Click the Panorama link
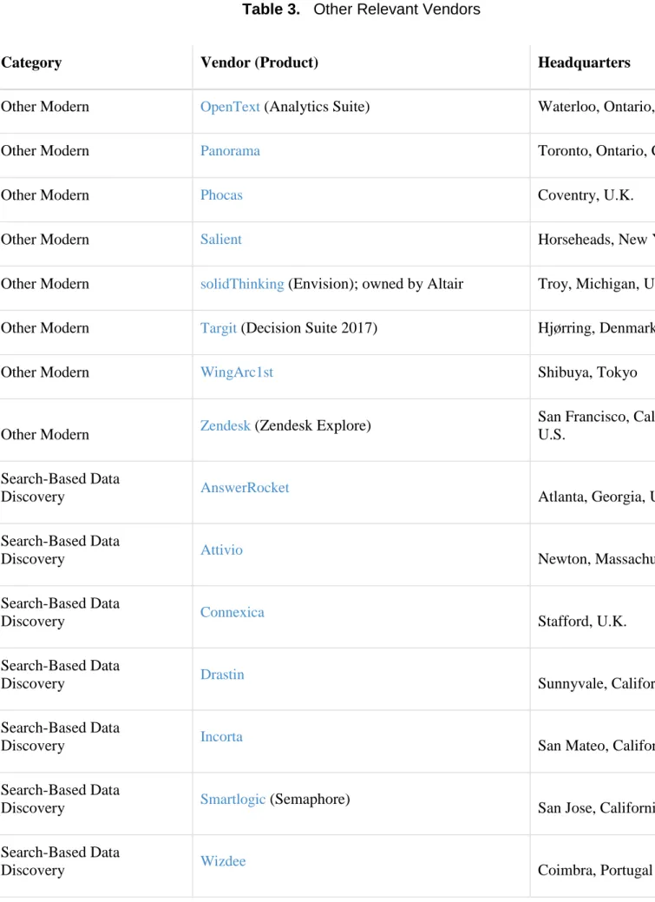The image size is (655, 902). (230, 151)
